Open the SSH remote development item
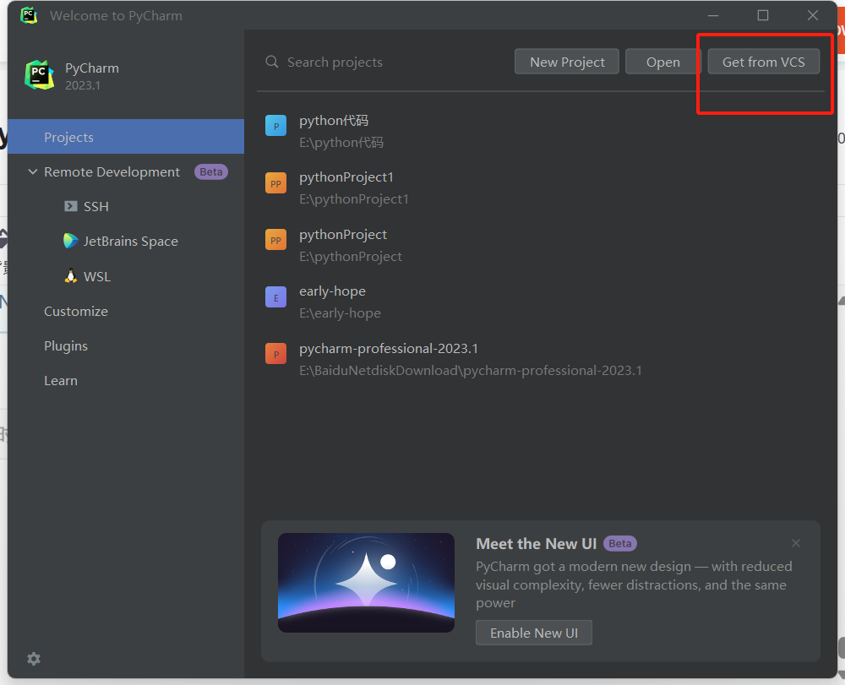 click(96, 207)
